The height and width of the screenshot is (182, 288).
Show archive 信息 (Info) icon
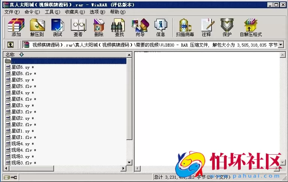[160, 27]
